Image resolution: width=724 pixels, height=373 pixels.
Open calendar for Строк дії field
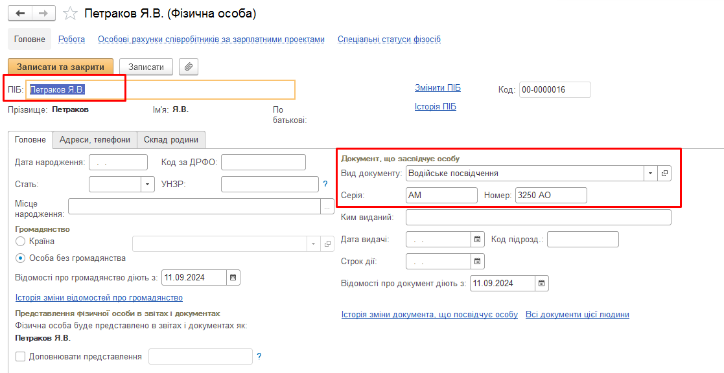[x=478, y=262]
